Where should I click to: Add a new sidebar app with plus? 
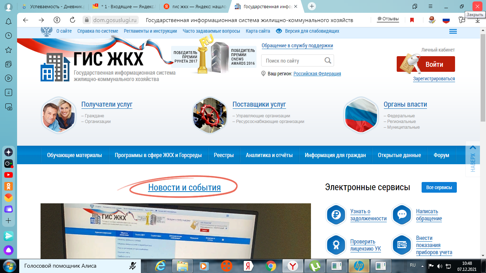[x=9, y=221]
